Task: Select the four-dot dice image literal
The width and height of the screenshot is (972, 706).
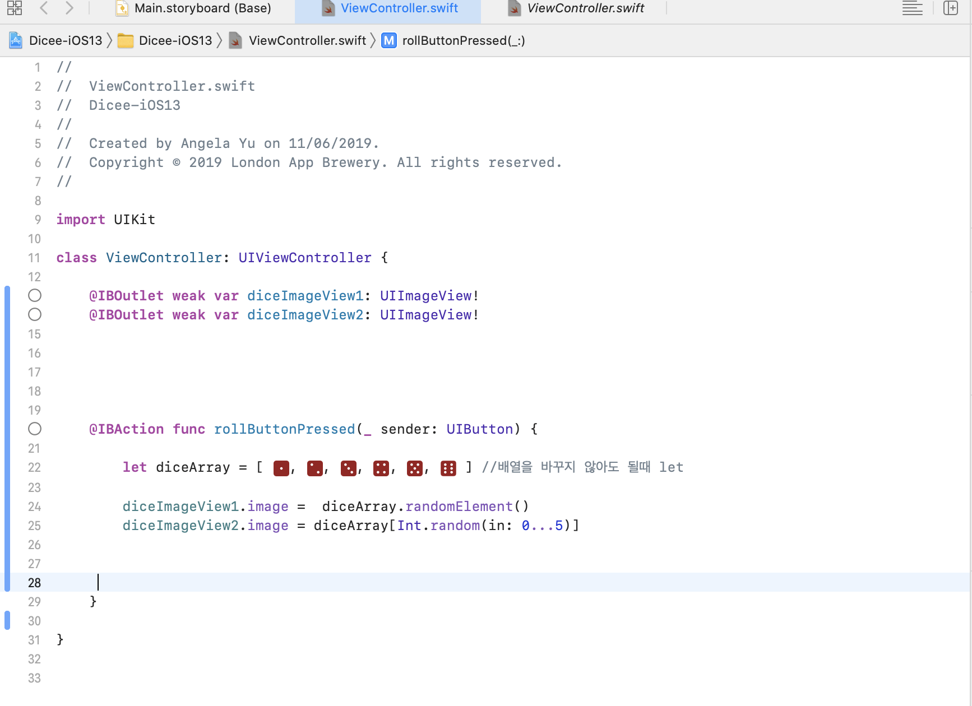Action: click(x=381, y=468)
